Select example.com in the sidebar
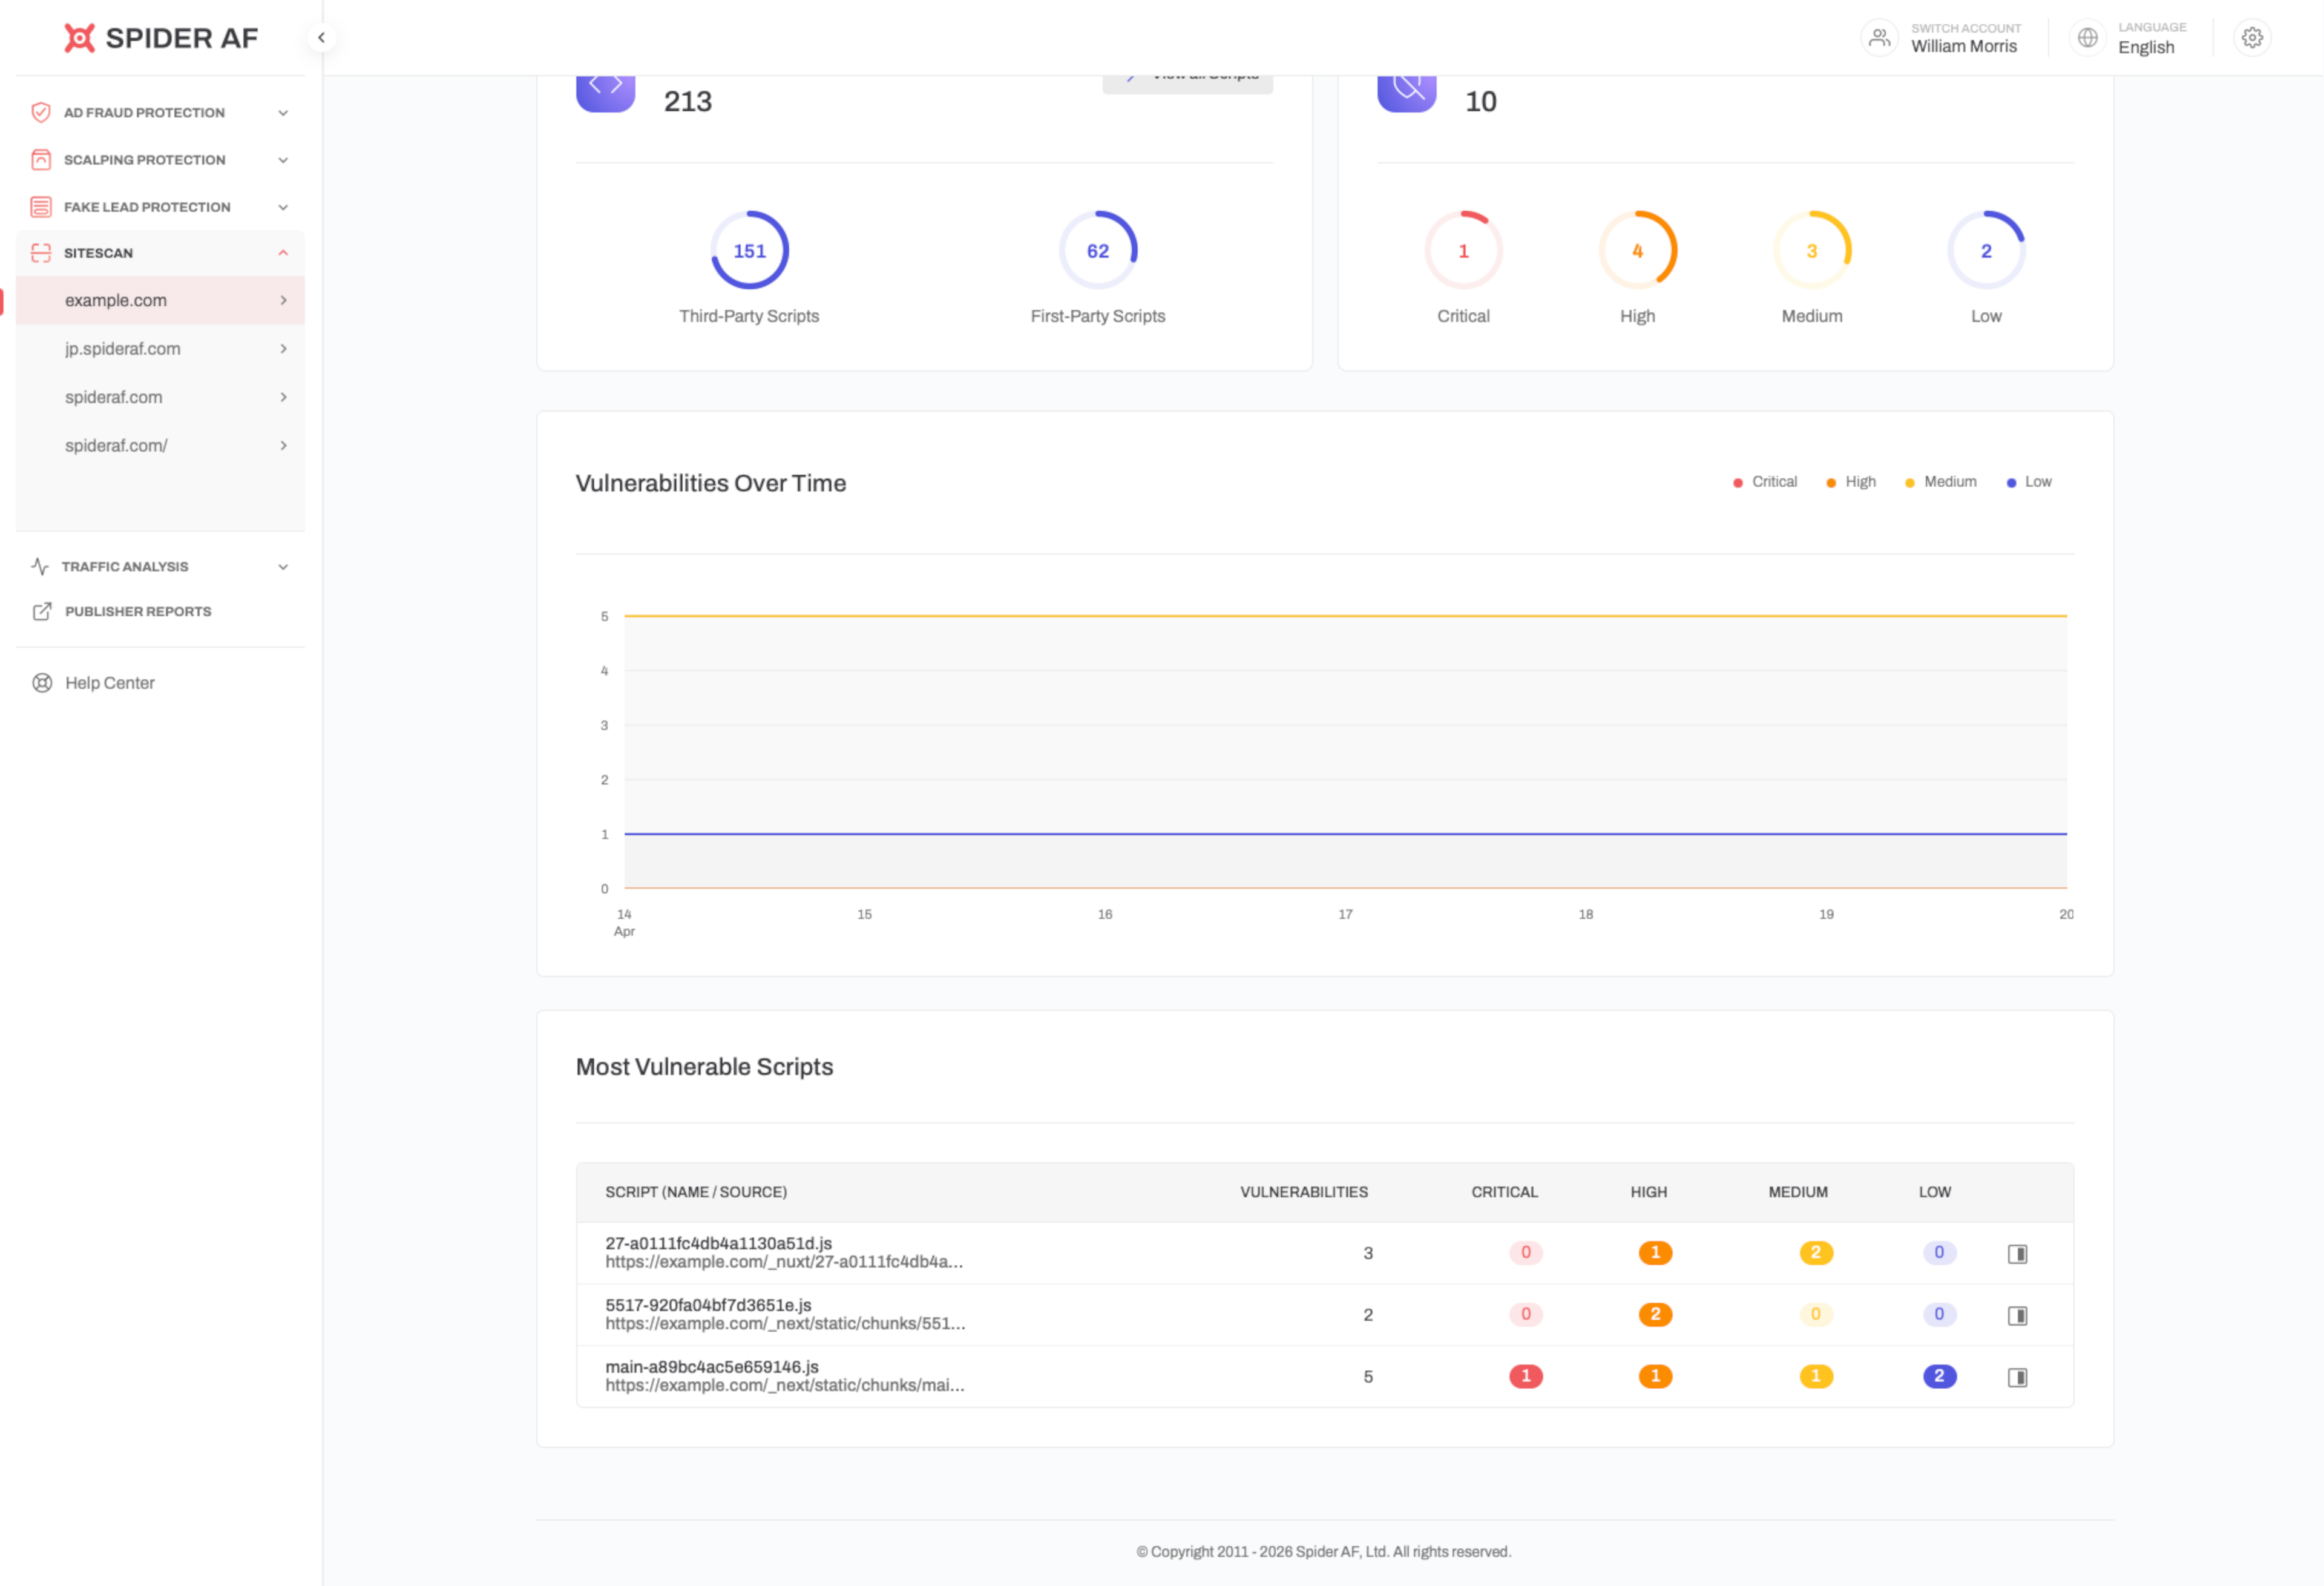This screenshot has width=2324, height=1586. [x=160, y=300]
